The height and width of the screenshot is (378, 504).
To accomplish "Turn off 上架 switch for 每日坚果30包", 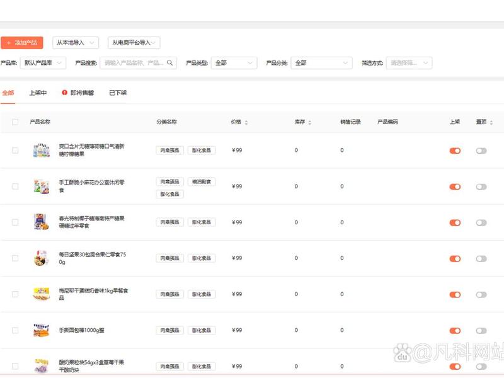I will point(455,259).
